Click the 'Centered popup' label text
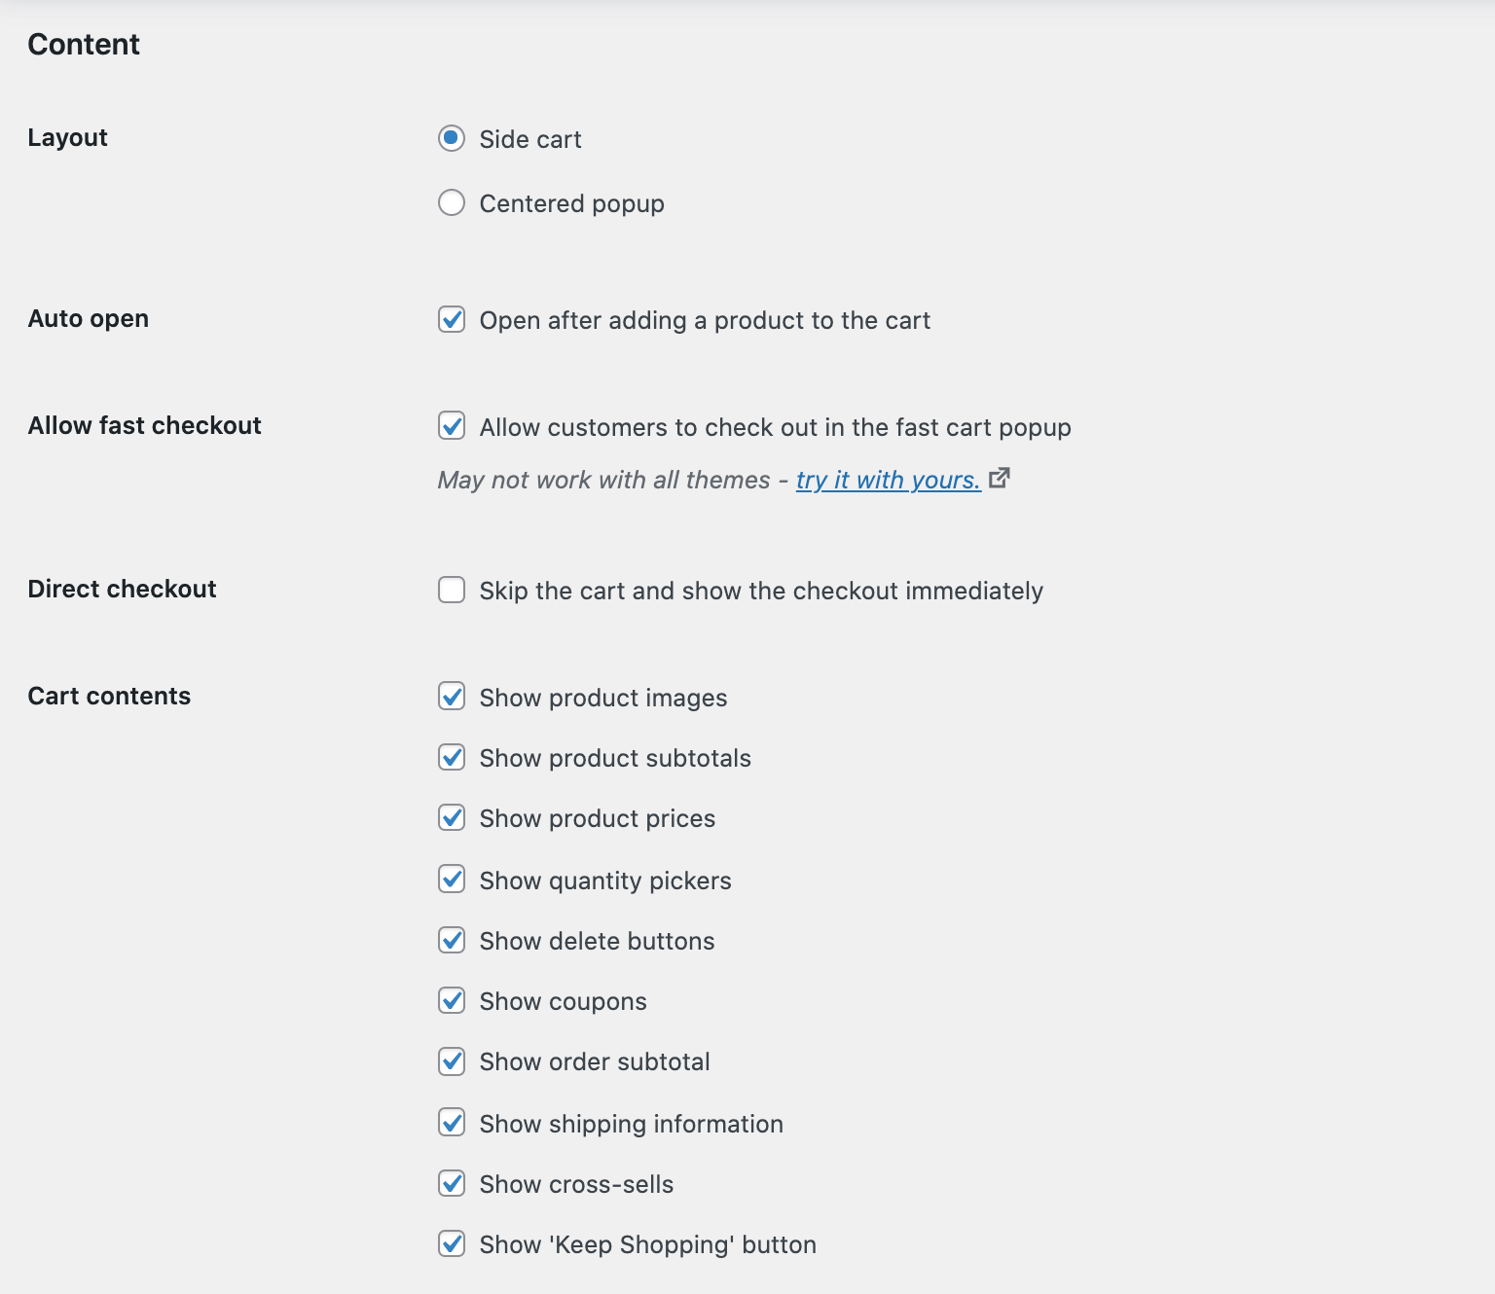Image resolution: width=1495 pixels, height=1294 pixels. pos(570,202)
